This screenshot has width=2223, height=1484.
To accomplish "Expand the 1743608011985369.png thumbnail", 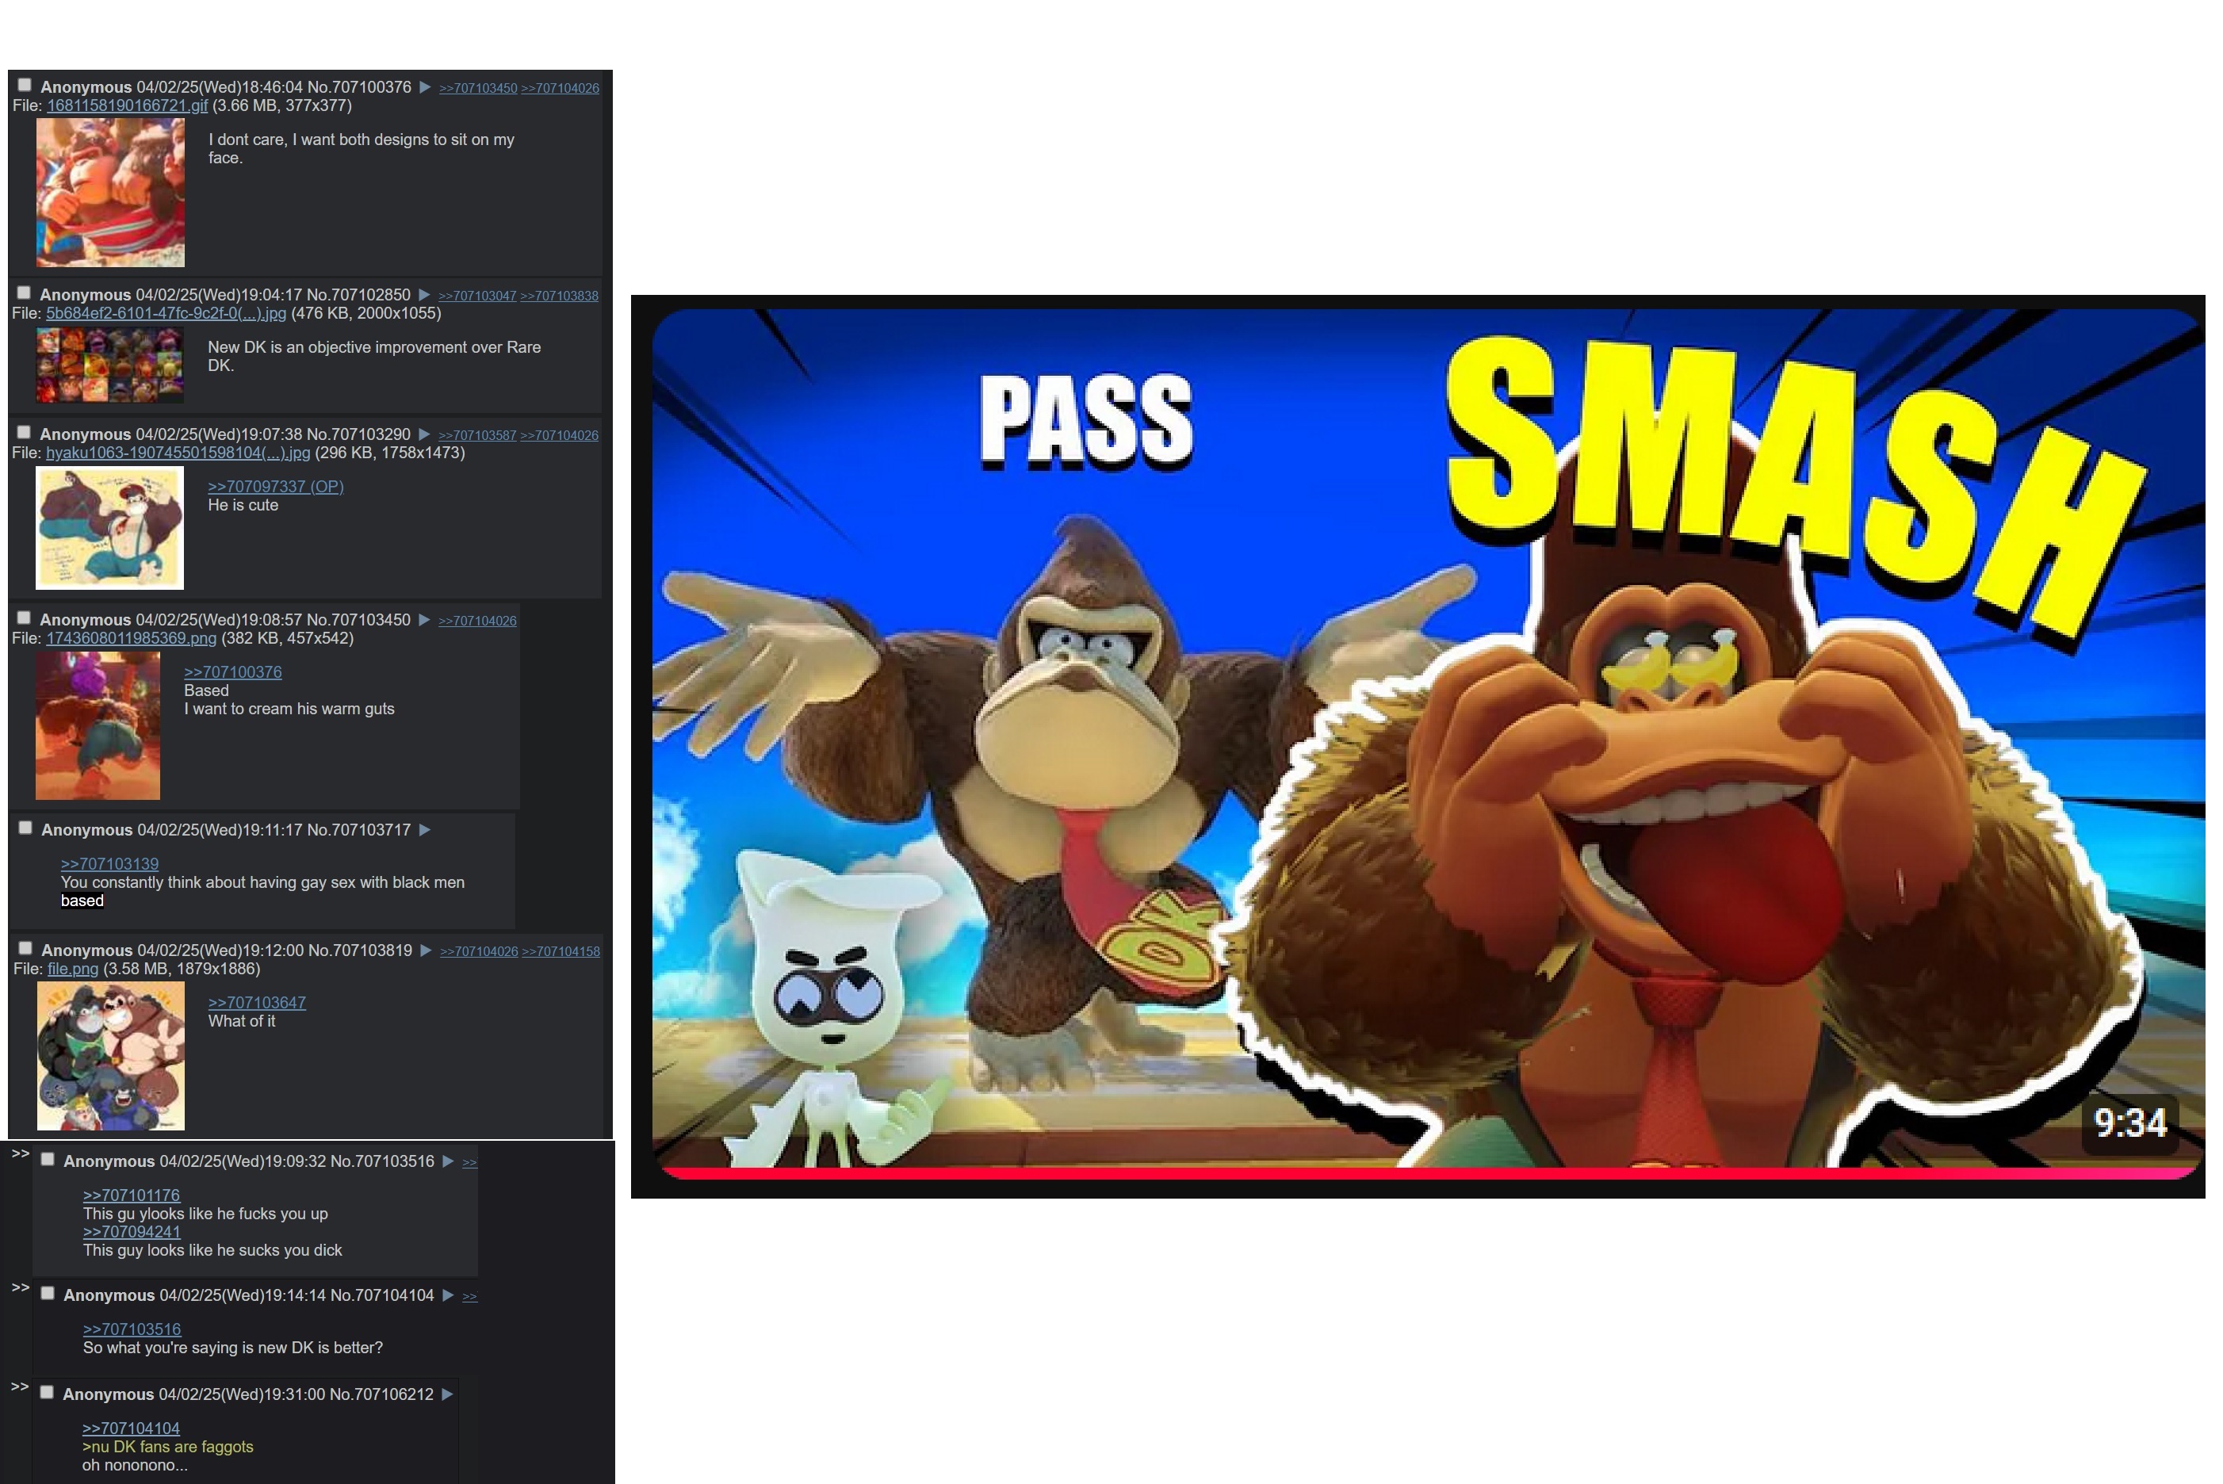I will (98, 725).
